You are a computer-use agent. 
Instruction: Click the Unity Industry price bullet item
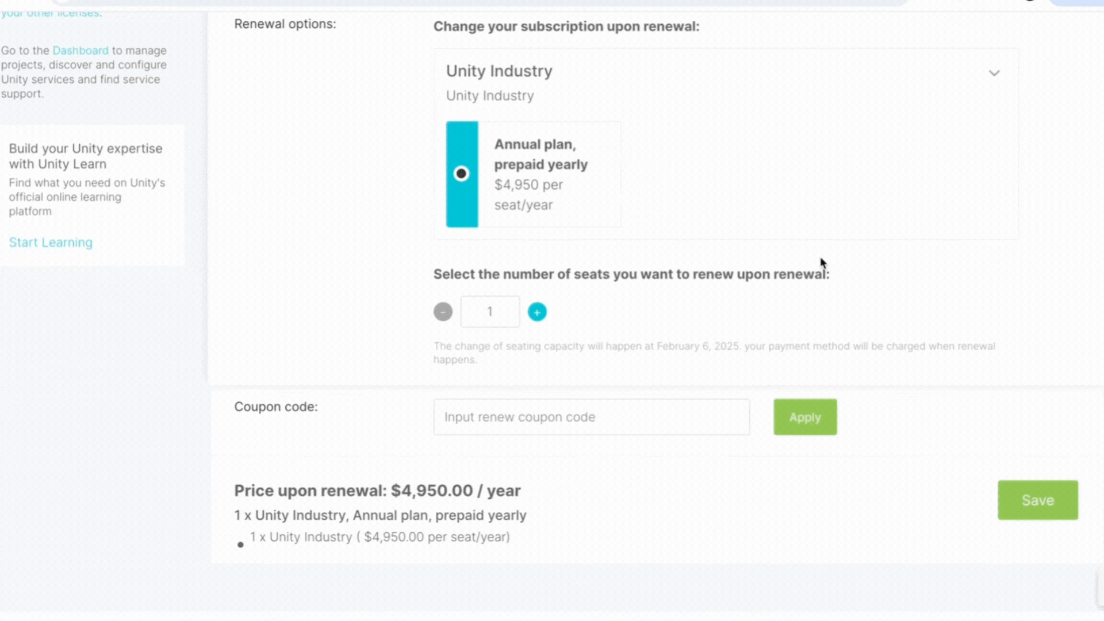[379, 537]
